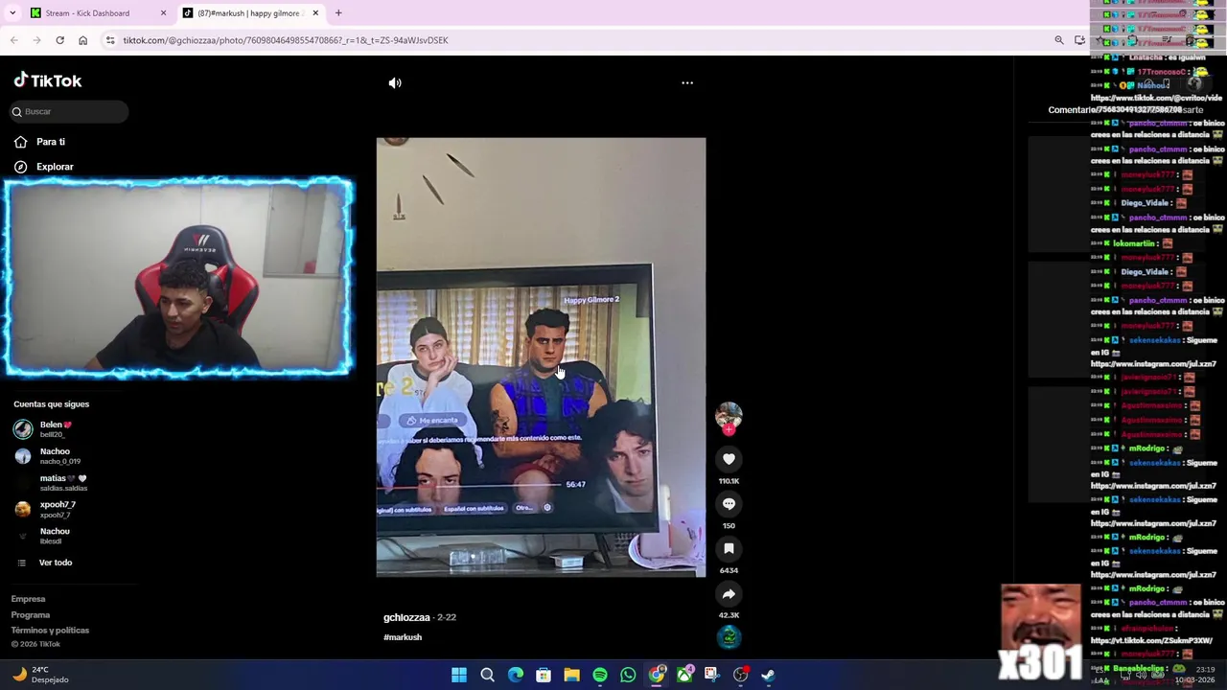Image resolution: width=1227 pixels, height=690 pixels.
Task: Open followed account xpooh7_7
Action: click(45, 509)
